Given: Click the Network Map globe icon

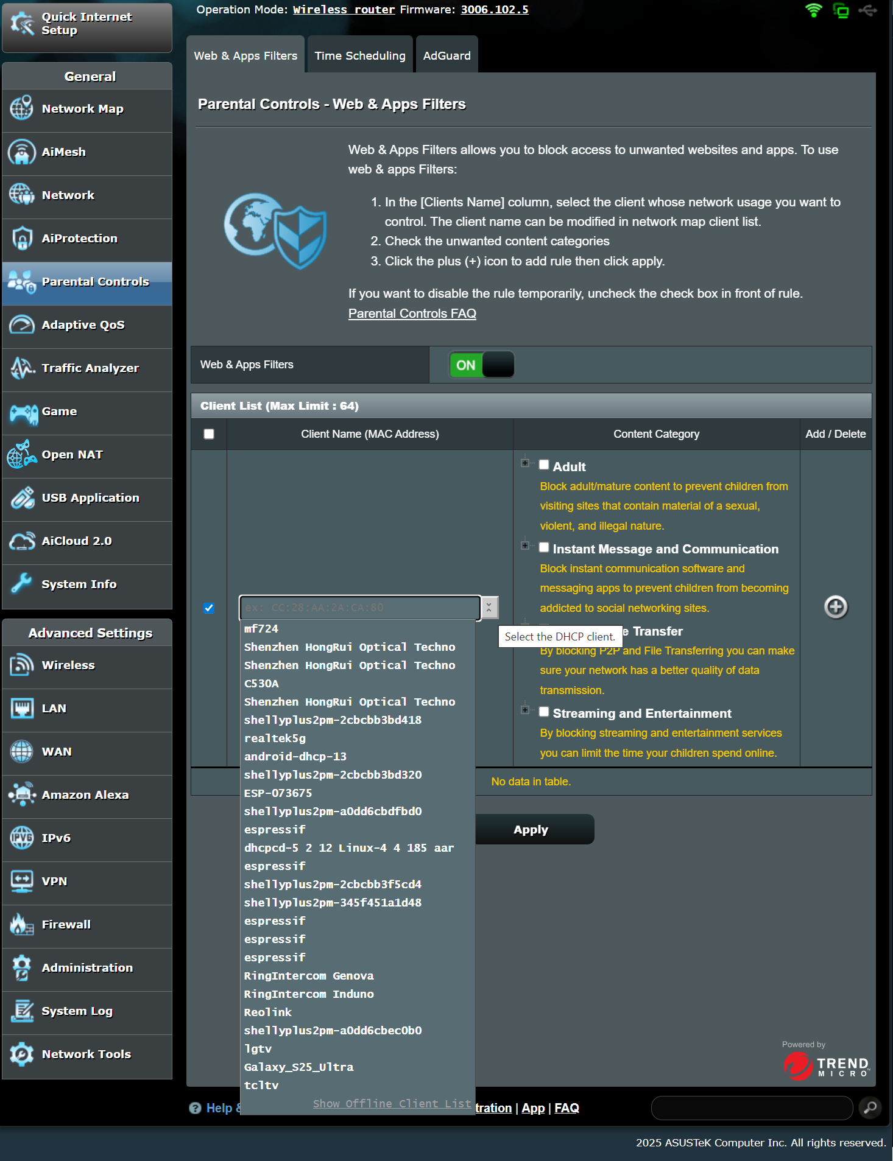Looking at the screenshot, I should (x=21, y=109).
